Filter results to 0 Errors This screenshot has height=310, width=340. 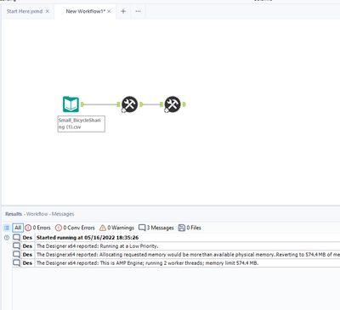(x=37, y=228)
